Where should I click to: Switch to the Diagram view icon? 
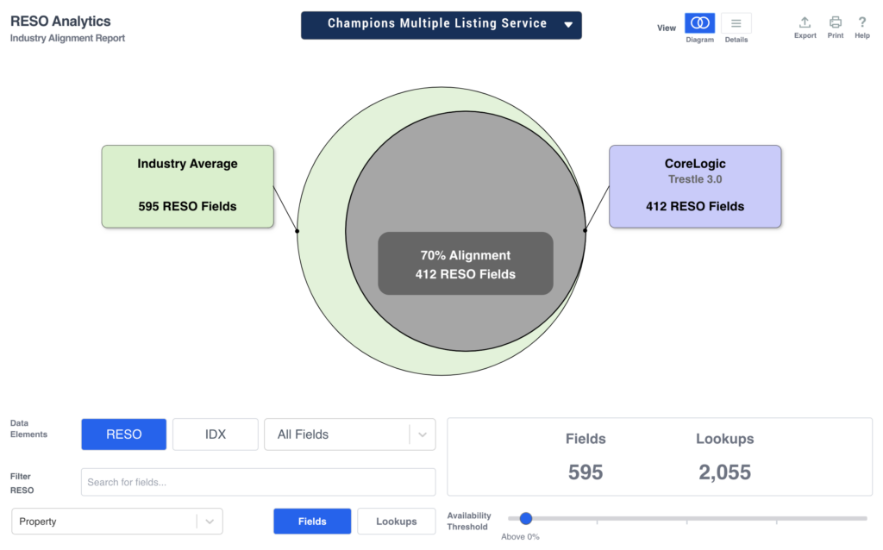pyautogui.click(x=699, y=23)
